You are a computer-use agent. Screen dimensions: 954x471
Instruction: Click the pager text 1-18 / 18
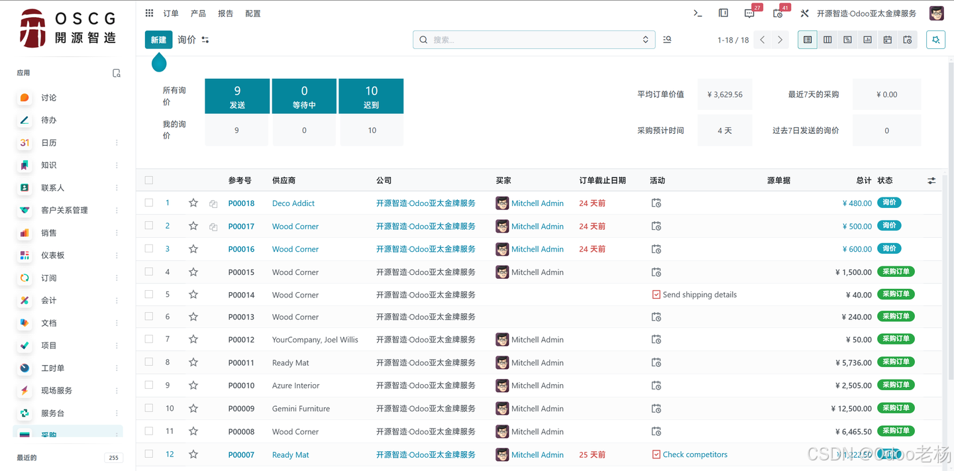(733, 40)
